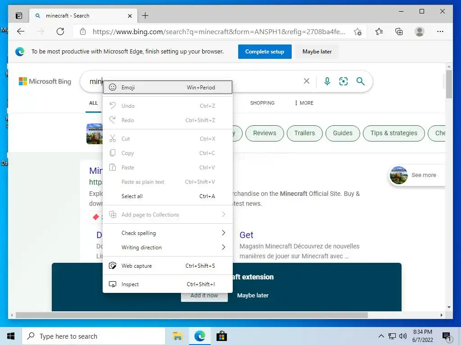Switch to the SHOPPING tab
Viewport: 461px width, 345px height.
[262, 103]
